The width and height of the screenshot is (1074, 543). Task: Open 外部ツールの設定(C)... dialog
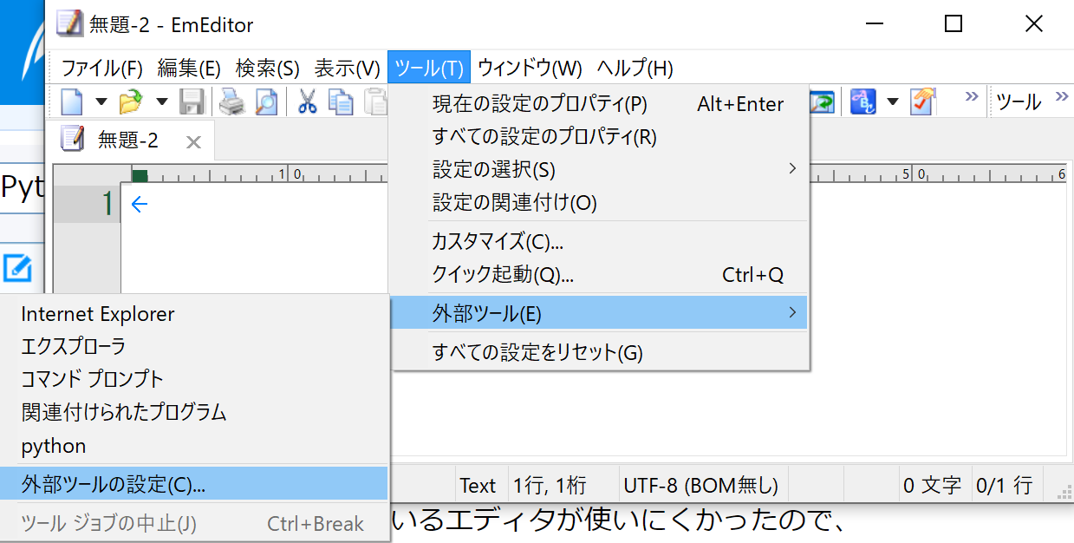pos(194,484)
